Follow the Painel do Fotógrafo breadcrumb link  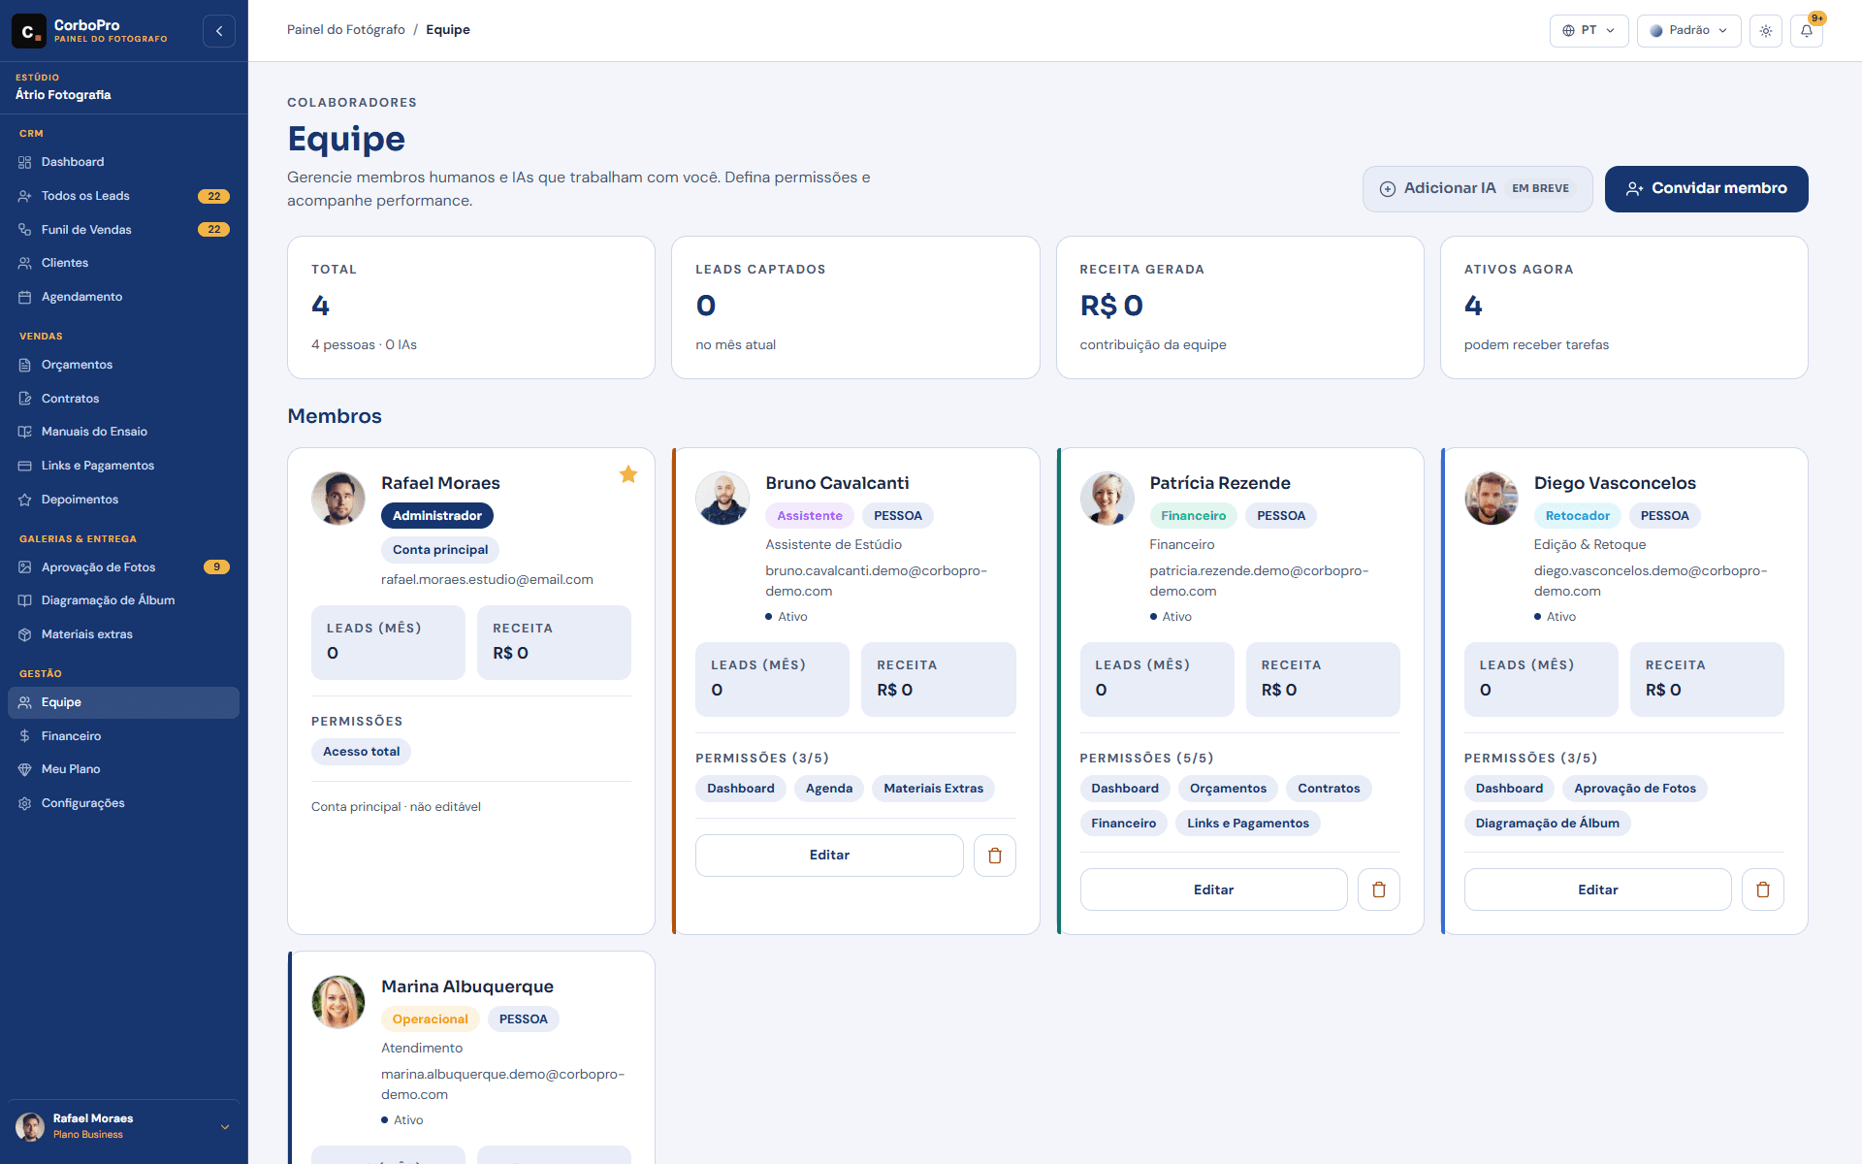click(x=346, y=30)
